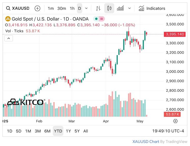Switch interval to 30m

point(62,8)
